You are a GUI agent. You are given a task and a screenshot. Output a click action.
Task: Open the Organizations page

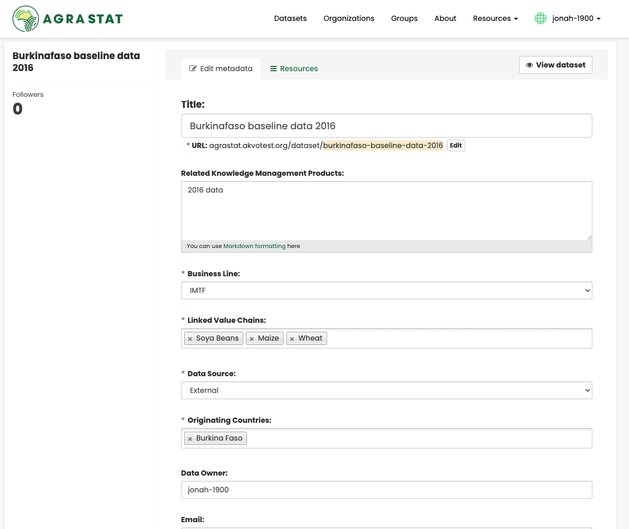(349, 18)
